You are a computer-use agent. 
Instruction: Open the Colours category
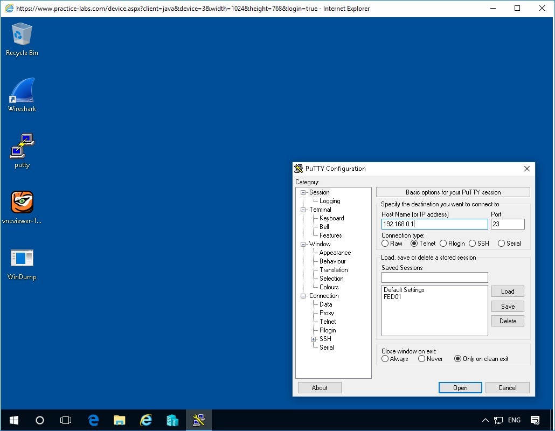pyautogui.click(x=329, y=287)
